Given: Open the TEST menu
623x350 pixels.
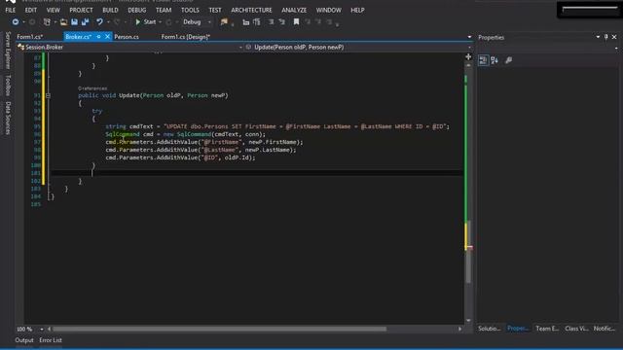Looking at the screenshot, I should pos(215,10).
